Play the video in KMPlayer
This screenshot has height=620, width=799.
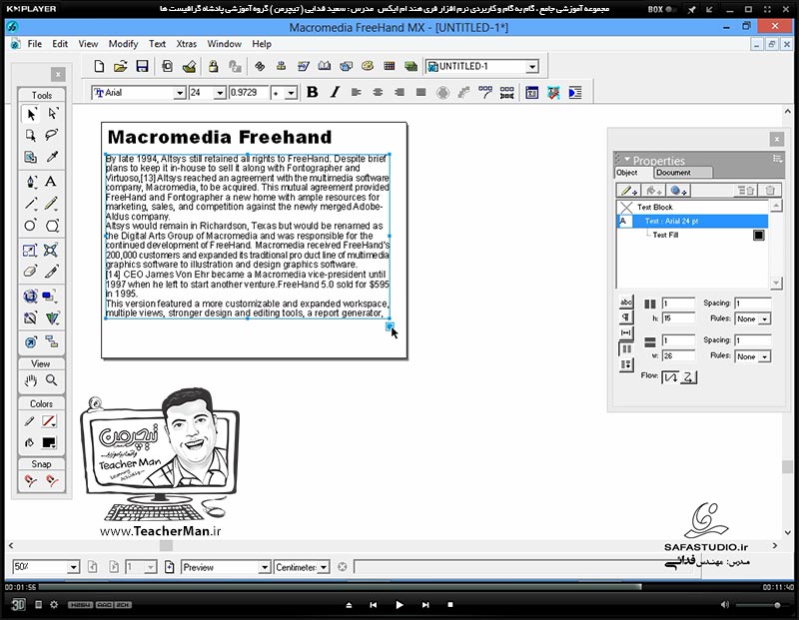399,605
